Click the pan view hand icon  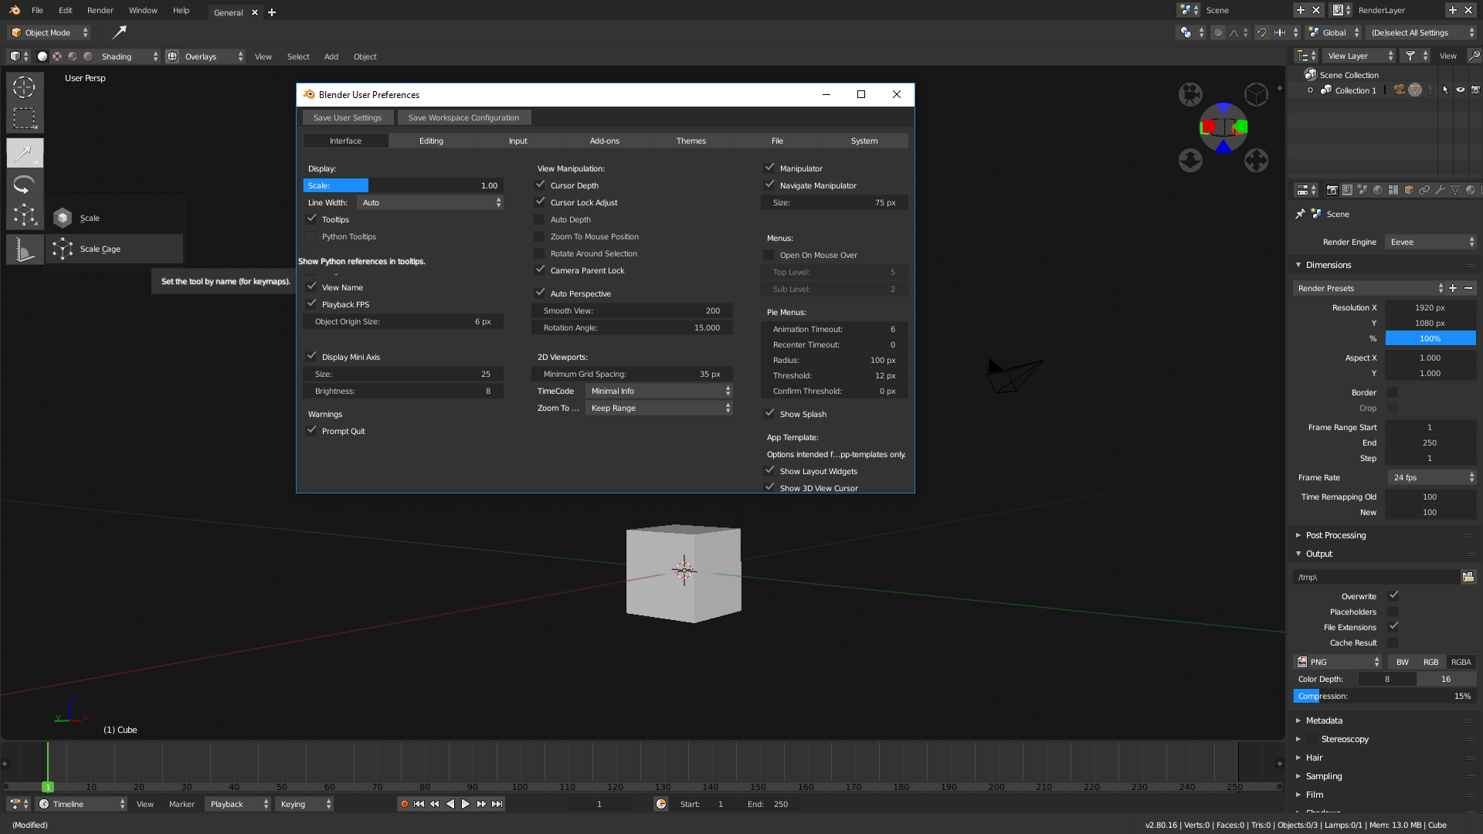click(x=1256, y=161)
